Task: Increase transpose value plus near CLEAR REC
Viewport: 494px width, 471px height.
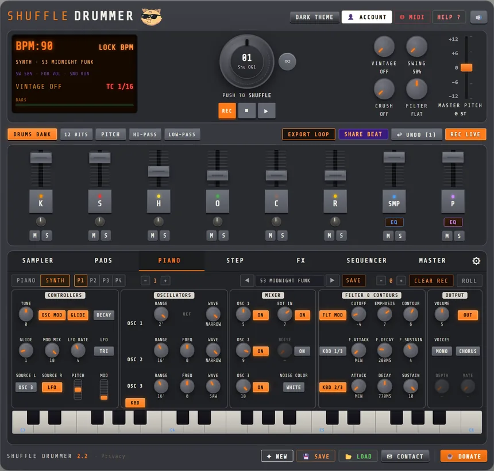Action: [x=401, y=280]
